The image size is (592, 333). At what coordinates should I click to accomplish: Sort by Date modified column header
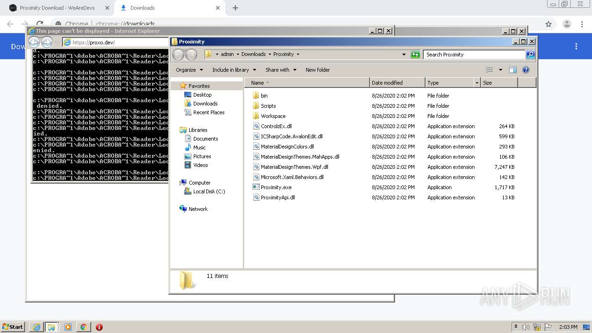click(x=397, y=83)
